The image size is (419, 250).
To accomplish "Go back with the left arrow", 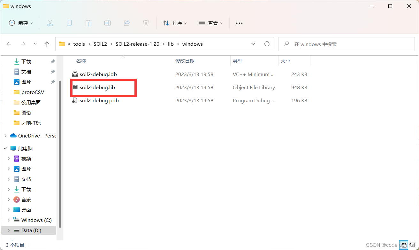I will tap(9, 44).
